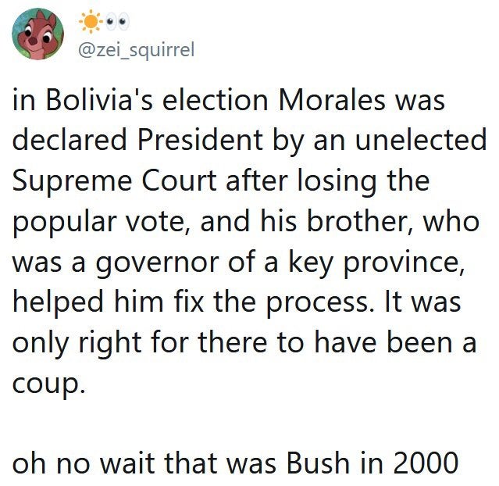Click the word "declared" in tweet
Screen dimensions: 499x486
[x=70, y=140]
